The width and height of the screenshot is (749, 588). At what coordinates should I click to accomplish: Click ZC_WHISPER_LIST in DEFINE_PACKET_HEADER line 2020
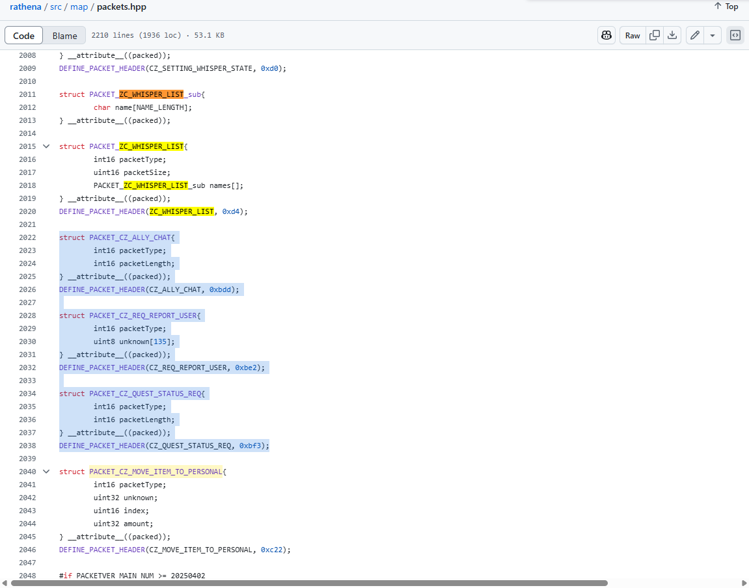tap(182, 211)
